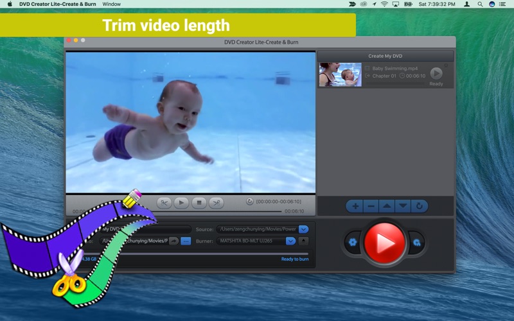Open Siri from the menu bar
This screenshot has height=321, width=514.
point(492,4)
